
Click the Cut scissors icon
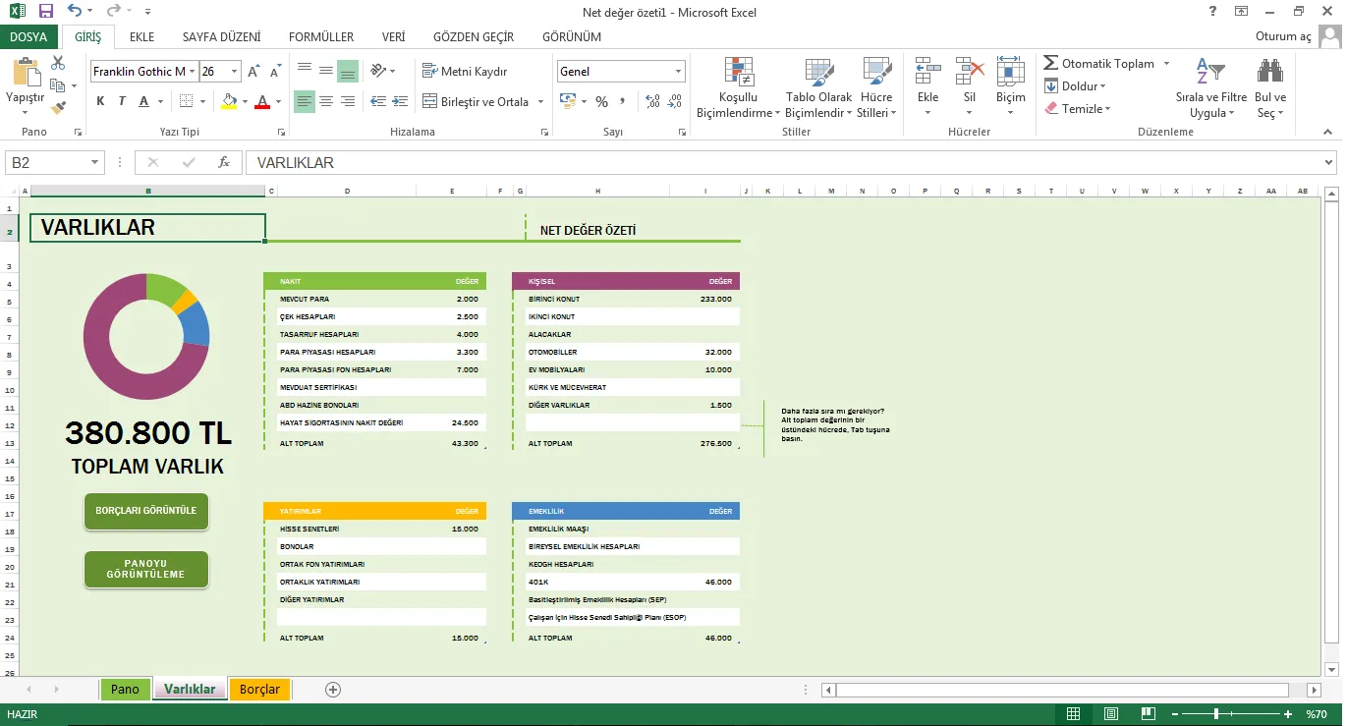point(58,63)
